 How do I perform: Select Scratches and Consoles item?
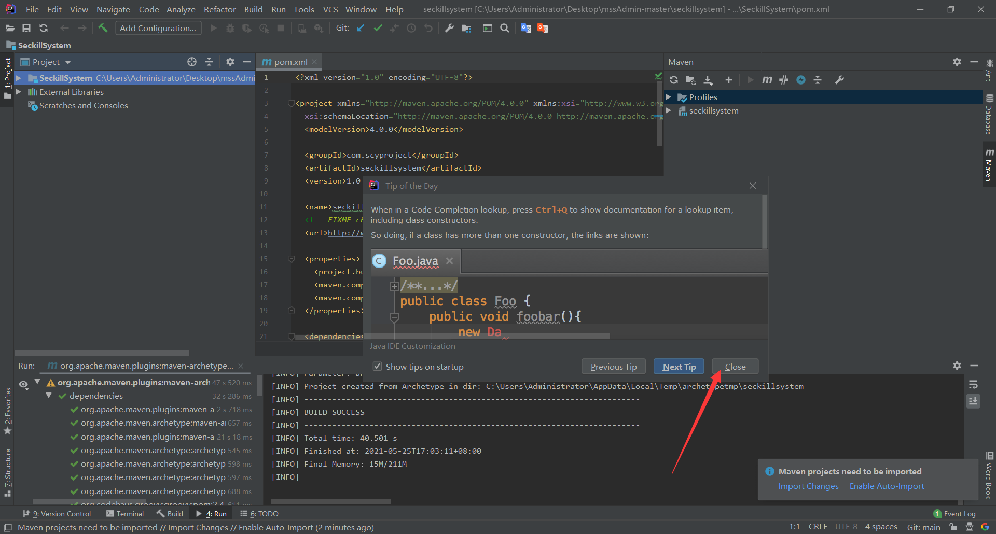(84, 105)
